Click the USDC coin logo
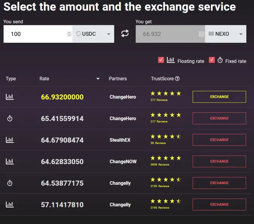Viewport: 254px width, 224px height. (x=79, y=34)
